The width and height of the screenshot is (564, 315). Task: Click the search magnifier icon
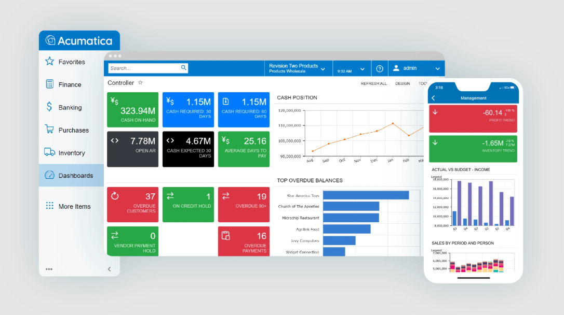point(183,67)
